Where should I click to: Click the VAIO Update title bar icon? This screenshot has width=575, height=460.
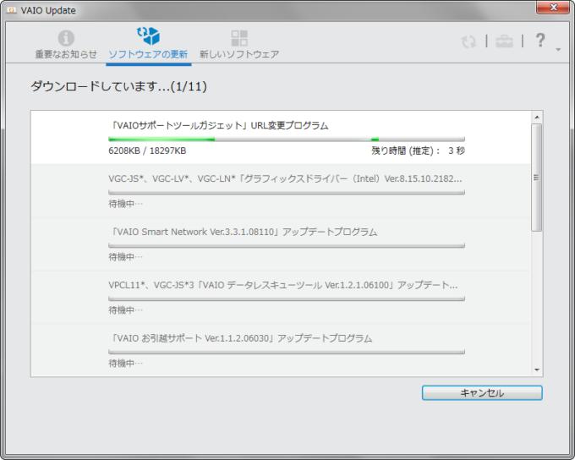click(x=12, y=9)
